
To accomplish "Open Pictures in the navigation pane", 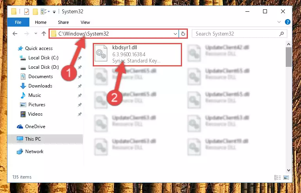I will (37, 105).
